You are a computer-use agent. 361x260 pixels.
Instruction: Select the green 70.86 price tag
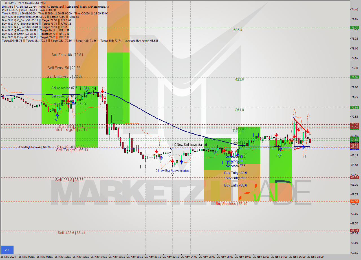[x=355, y=107]
